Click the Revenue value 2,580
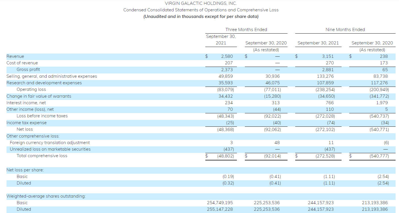The height and width of the screenshot is (213, 399). [227, 56]
